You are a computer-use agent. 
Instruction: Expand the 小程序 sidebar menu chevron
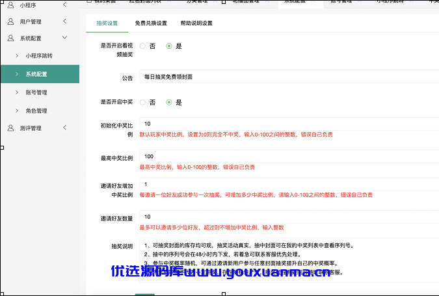64,5
